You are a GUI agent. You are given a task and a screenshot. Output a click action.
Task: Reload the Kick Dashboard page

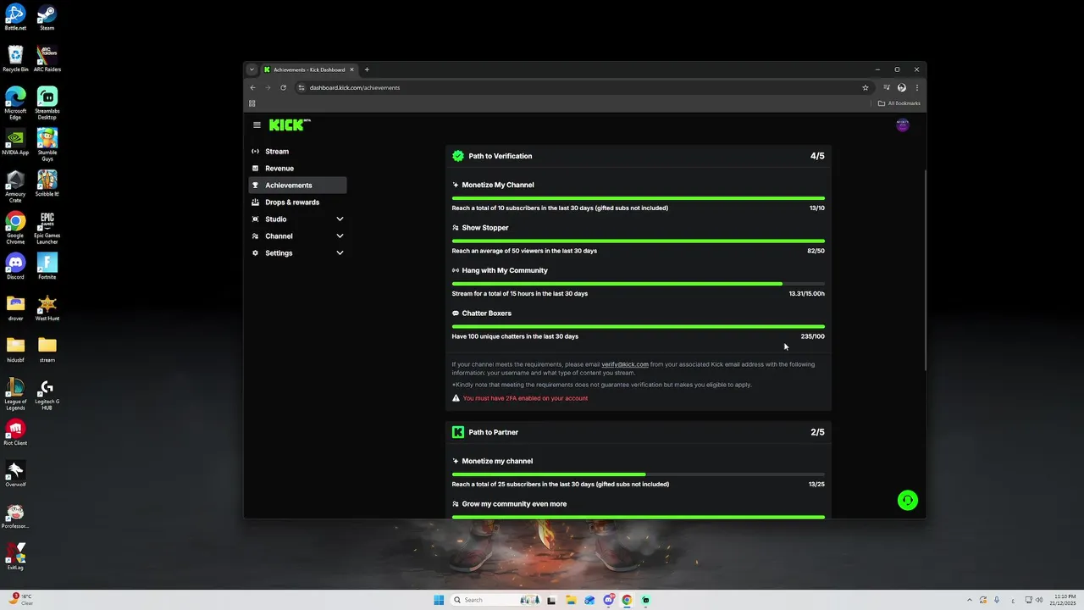[x=283, y=87]
